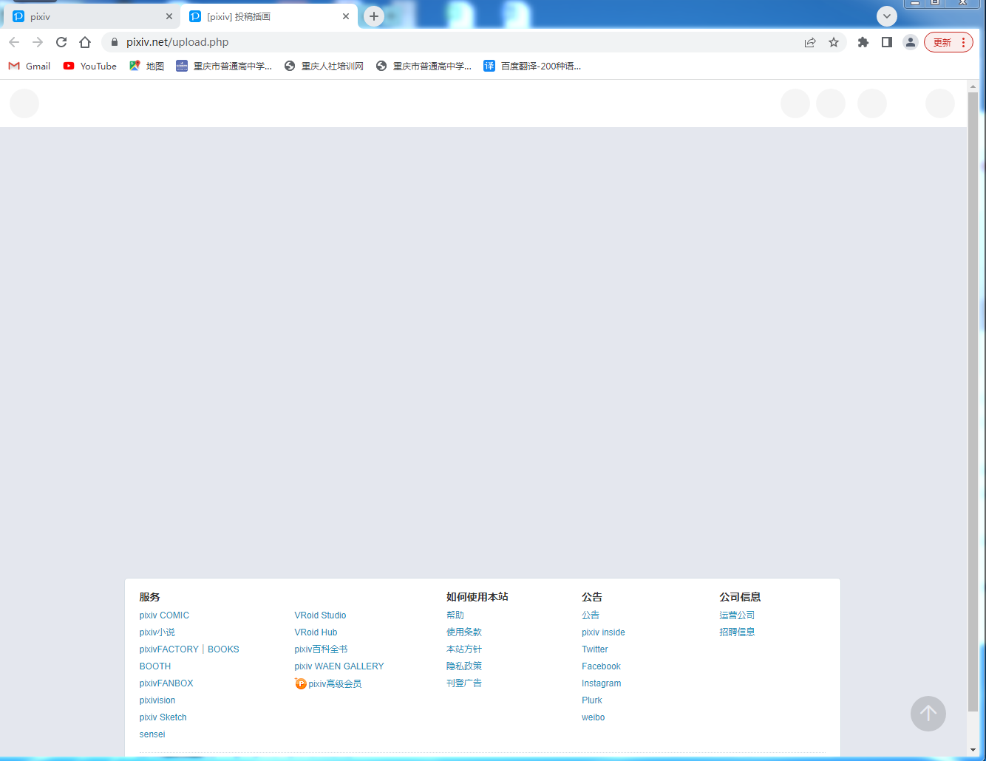
Task: Open the pixiv高级会员 premium link
Action: pyautogui.click(x=334, y=684)
